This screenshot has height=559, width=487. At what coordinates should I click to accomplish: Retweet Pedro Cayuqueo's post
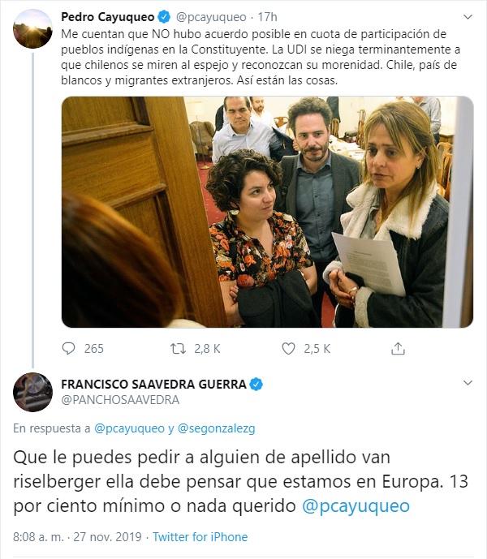click(x=178, y=348)
